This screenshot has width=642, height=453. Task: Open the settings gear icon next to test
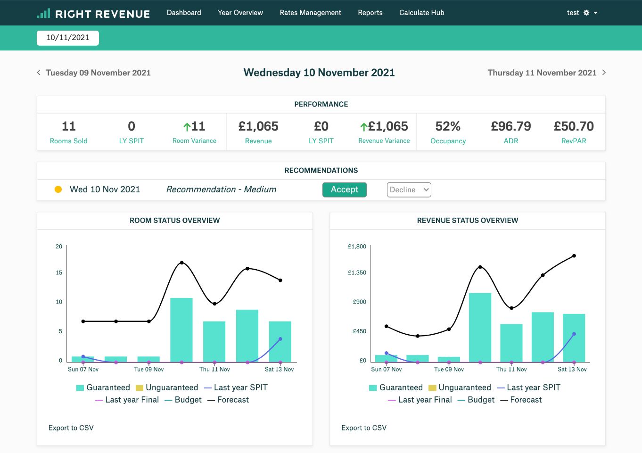pyautogui.click(x=586, y=13)
